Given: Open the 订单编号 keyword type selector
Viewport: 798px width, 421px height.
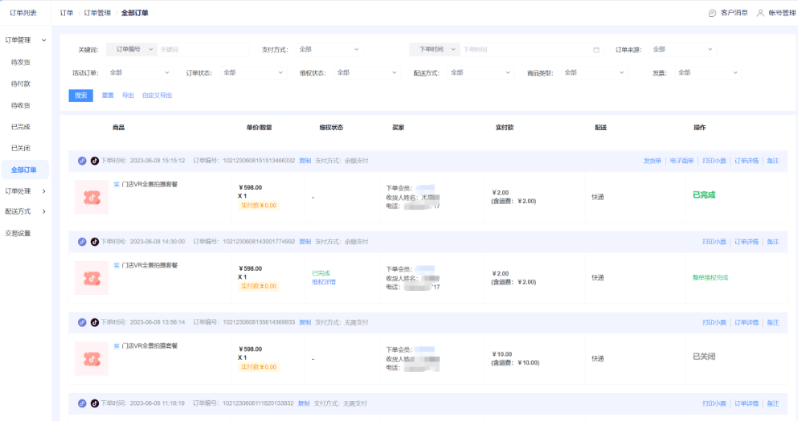Looking at the screenshot, I should click(x=129, y=50).
